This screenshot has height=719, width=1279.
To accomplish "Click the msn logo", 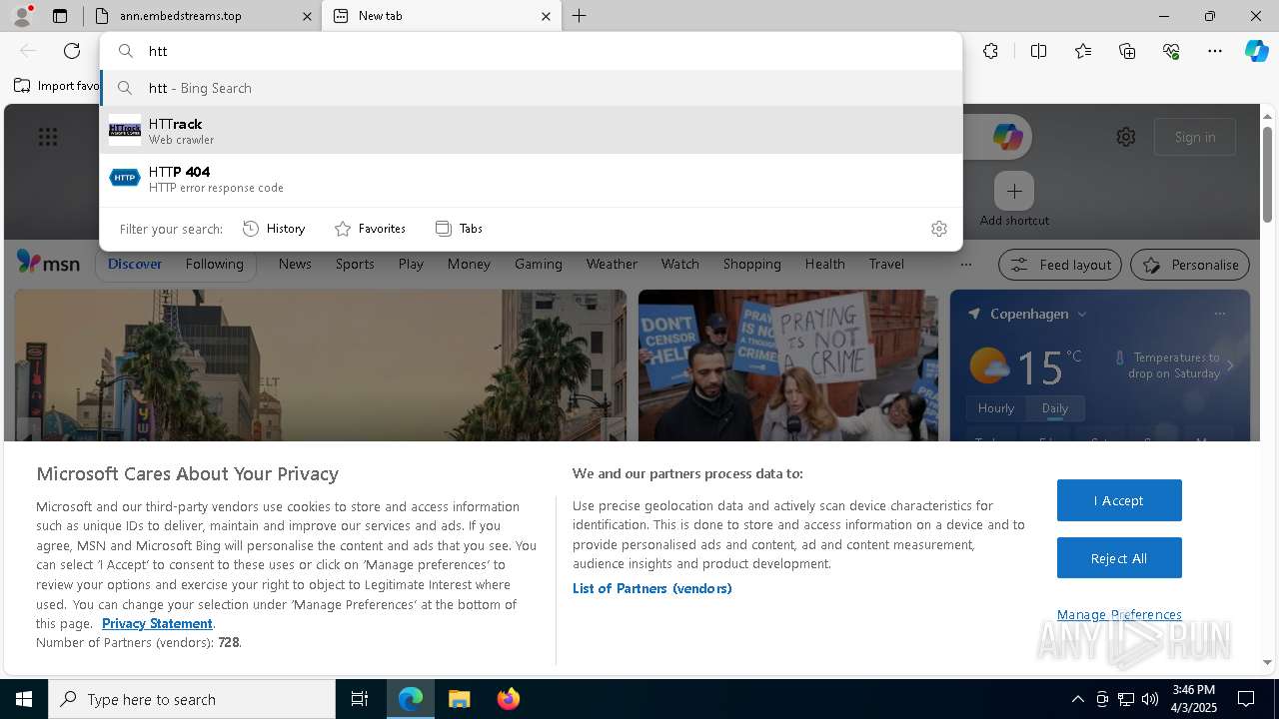I will coord(48,263).
